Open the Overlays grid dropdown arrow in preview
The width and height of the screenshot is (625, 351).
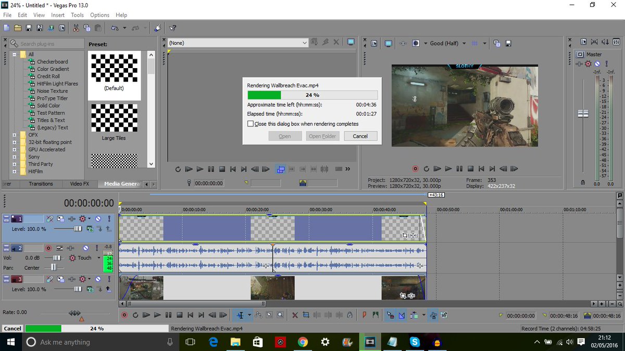[485, 44]
